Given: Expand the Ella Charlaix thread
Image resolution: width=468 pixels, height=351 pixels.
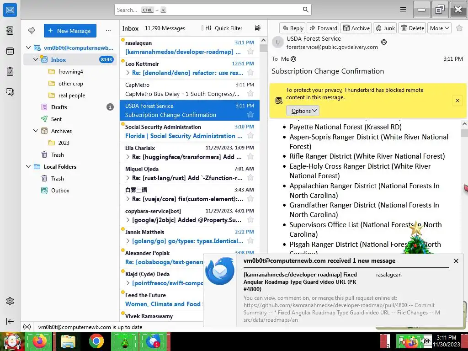Looking at the screenshot, I should tap(128, 157).
